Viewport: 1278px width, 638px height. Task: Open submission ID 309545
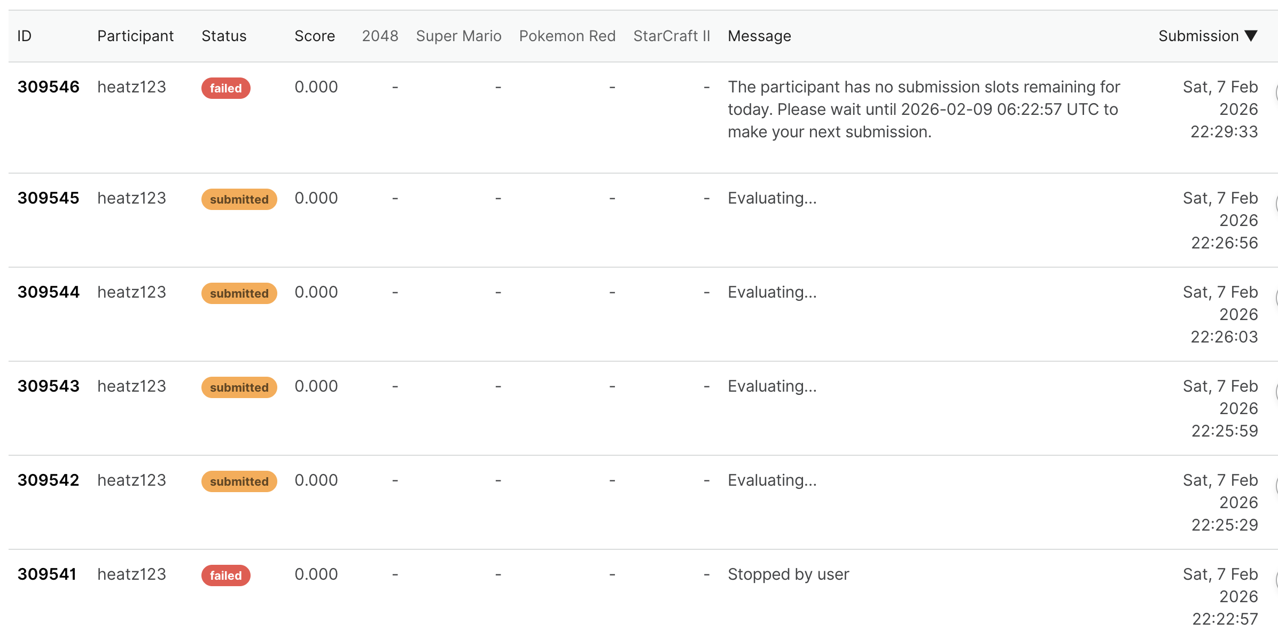[48, 198]
